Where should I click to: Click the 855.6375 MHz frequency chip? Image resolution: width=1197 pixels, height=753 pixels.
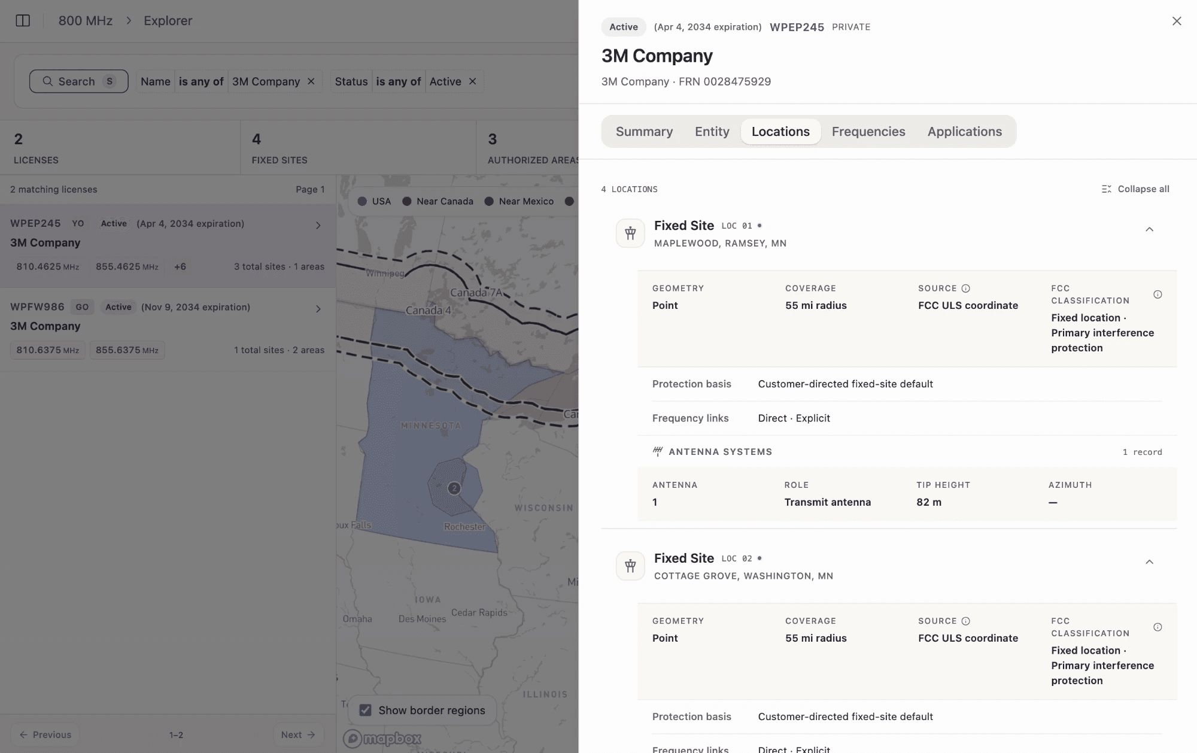click(127, 350)
